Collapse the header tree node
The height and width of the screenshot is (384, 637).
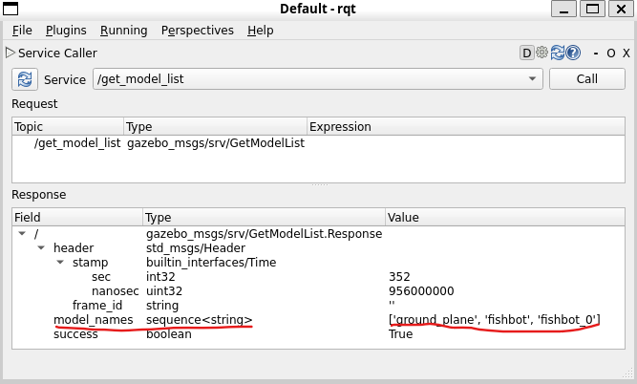(41, 247)
